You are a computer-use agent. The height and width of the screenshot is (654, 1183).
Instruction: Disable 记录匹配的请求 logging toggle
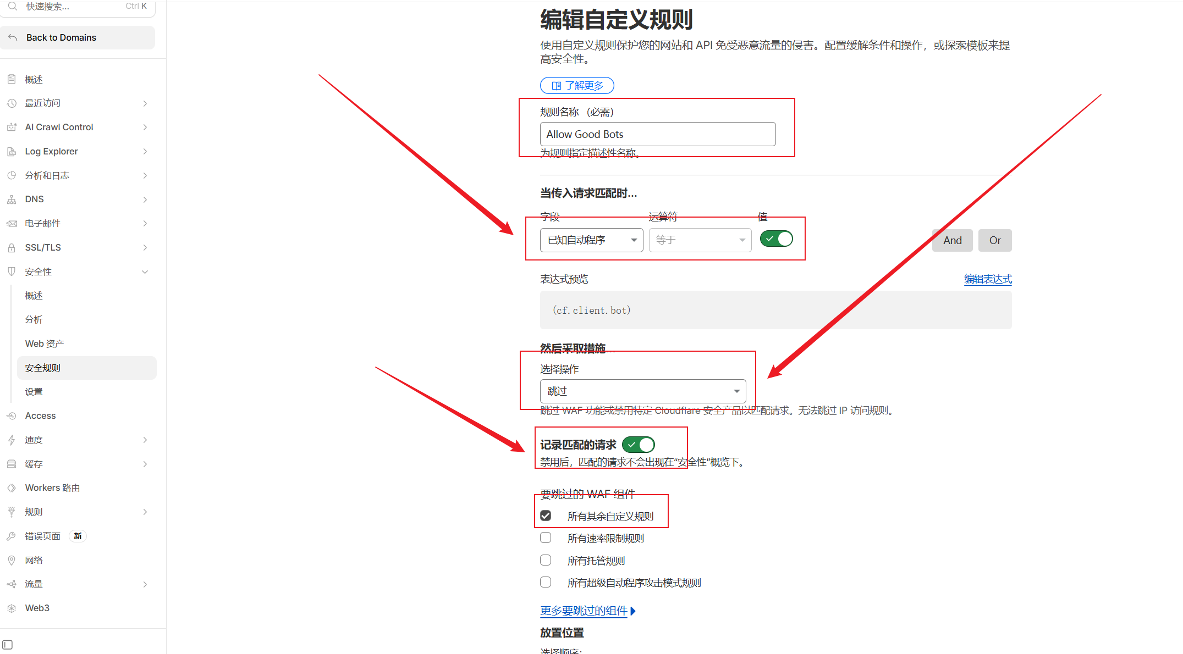pos(638,444)
